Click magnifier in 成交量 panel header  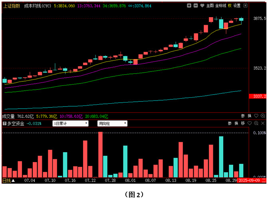pos(263,116)
